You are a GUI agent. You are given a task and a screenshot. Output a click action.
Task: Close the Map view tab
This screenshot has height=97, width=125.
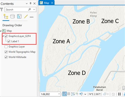[x=52, y=3]
